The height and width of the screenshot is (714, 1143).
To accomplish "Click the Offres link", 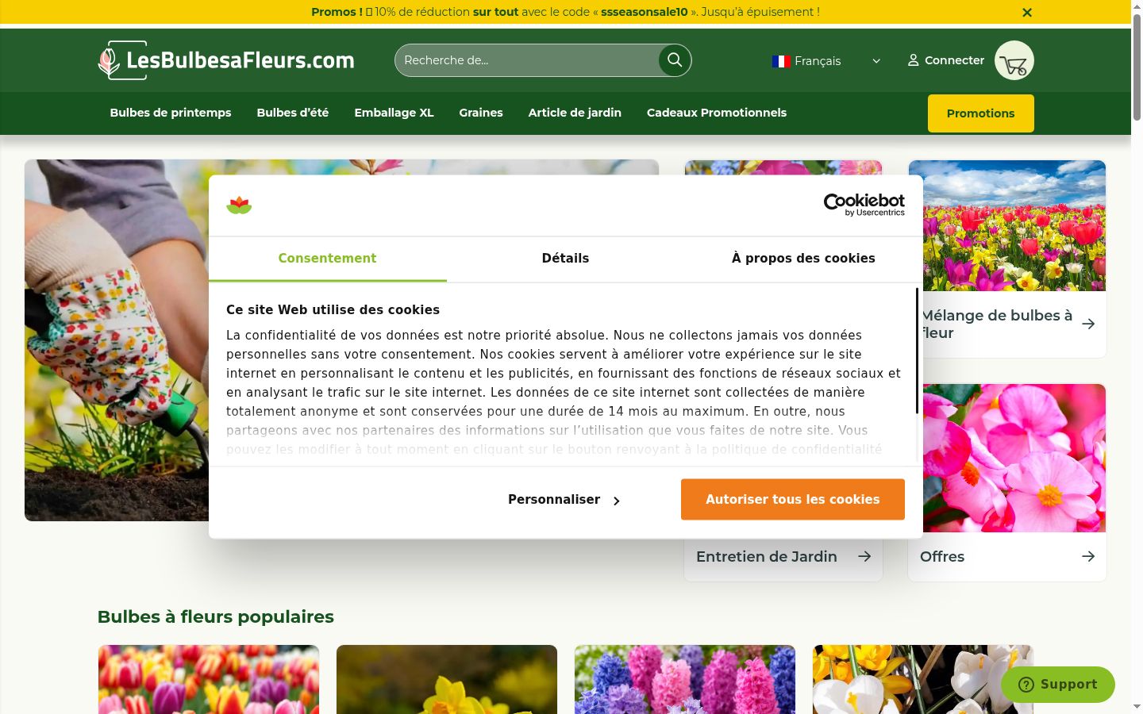I will (x=942, y=557).
